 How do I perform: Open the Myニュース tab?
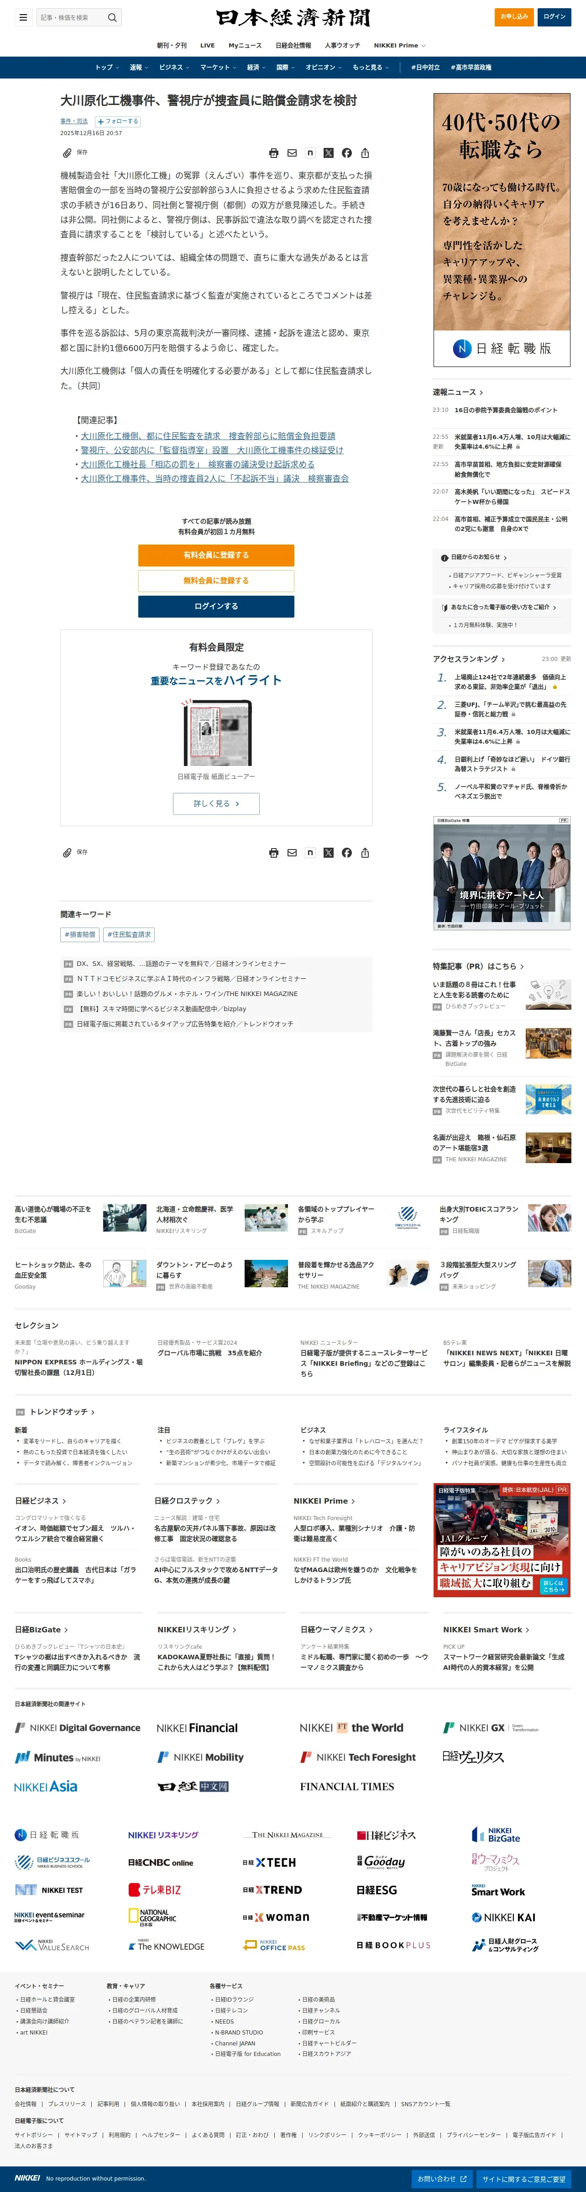point(245,45)
